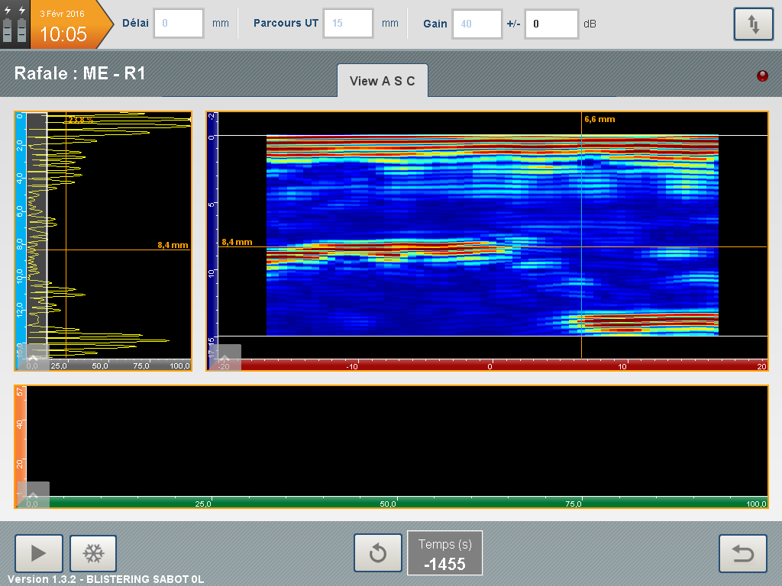Click the Temps (s) counter display
782x586 pixels.
[x=445, y=553]
